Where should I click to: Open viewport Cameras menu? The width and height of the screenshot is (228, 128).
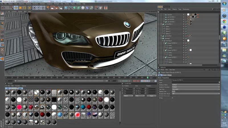[14, 11]
